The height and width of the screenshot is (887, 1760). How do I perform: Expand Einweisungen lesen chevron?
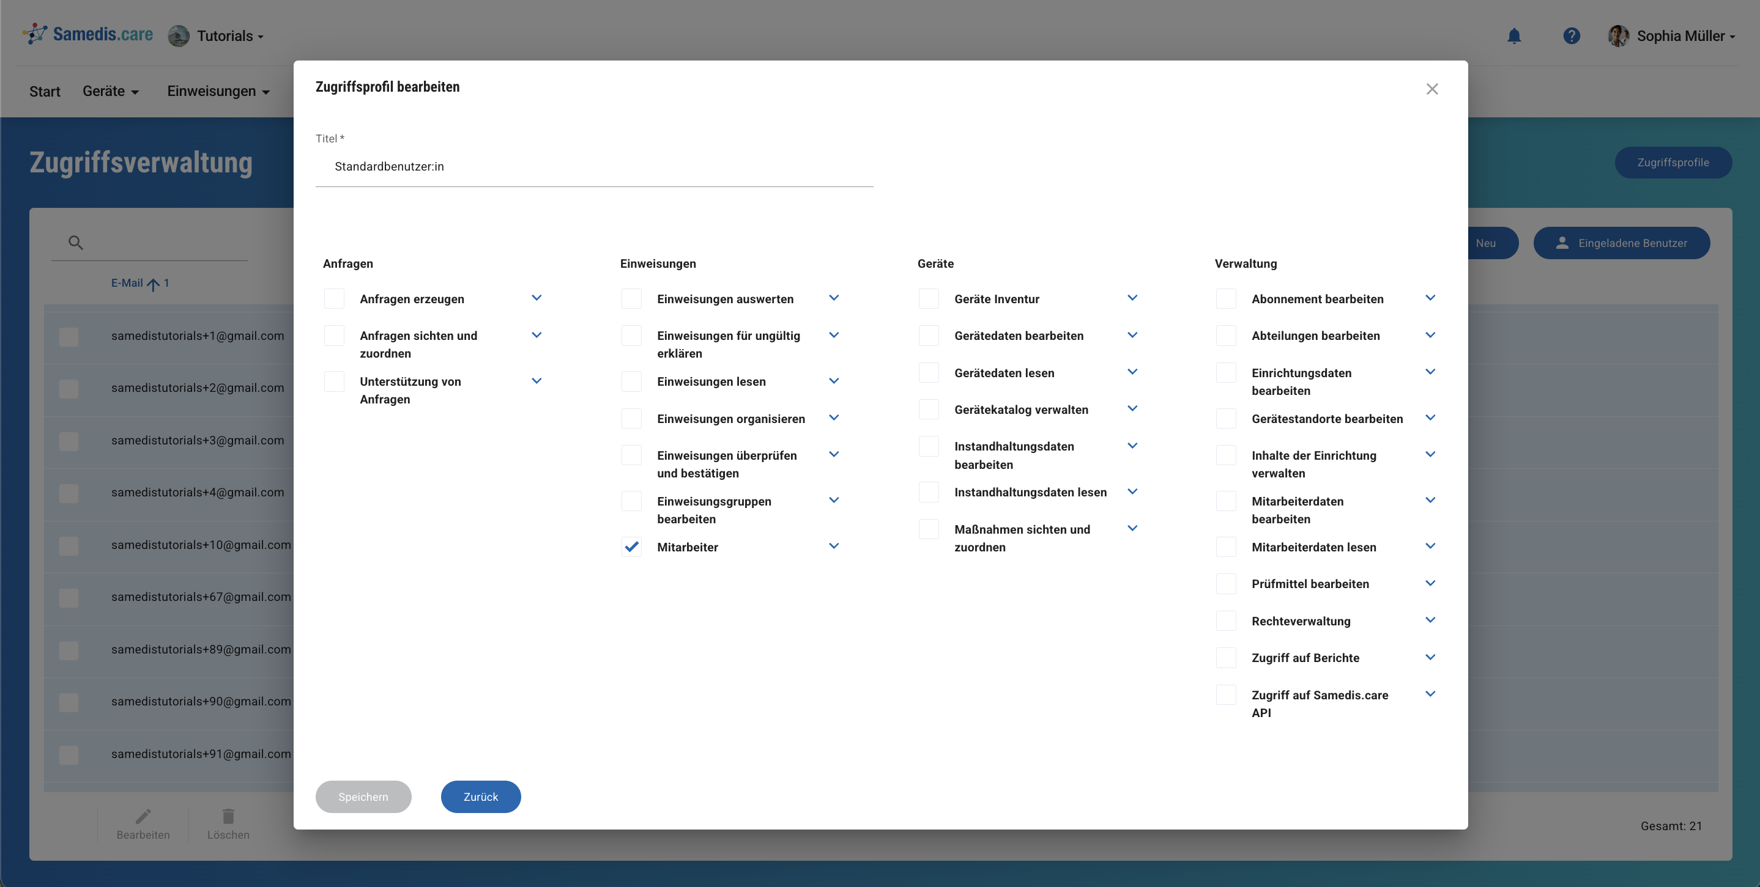[834, 381]
